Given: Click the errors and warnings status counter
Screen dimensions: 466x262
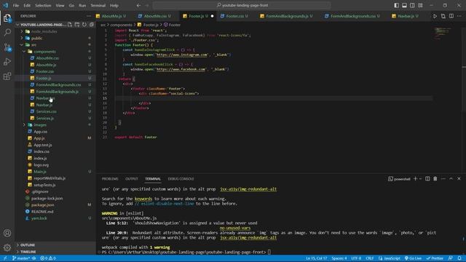Looking at the screenshot, I should (x=48, y=258).
